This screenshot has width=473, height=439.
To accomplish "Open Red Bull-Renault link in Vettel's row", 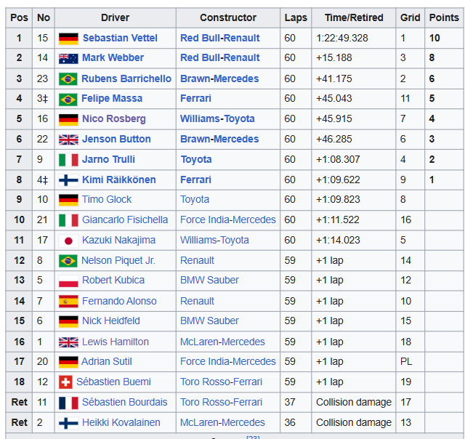I will pos(220,38).
